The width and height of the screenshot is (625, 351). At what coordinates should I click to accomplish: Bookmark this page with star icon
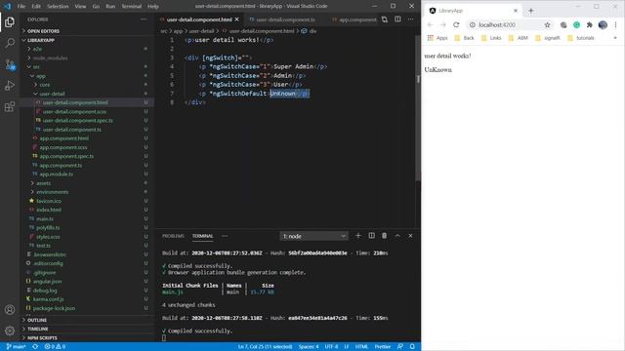(547, 24)
